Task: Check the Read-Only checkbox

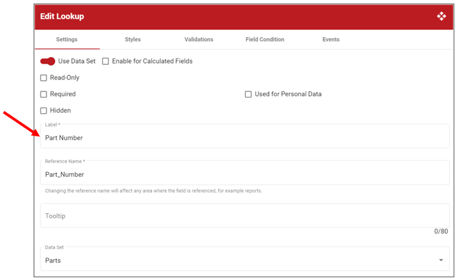Action: tap(43, 78)
